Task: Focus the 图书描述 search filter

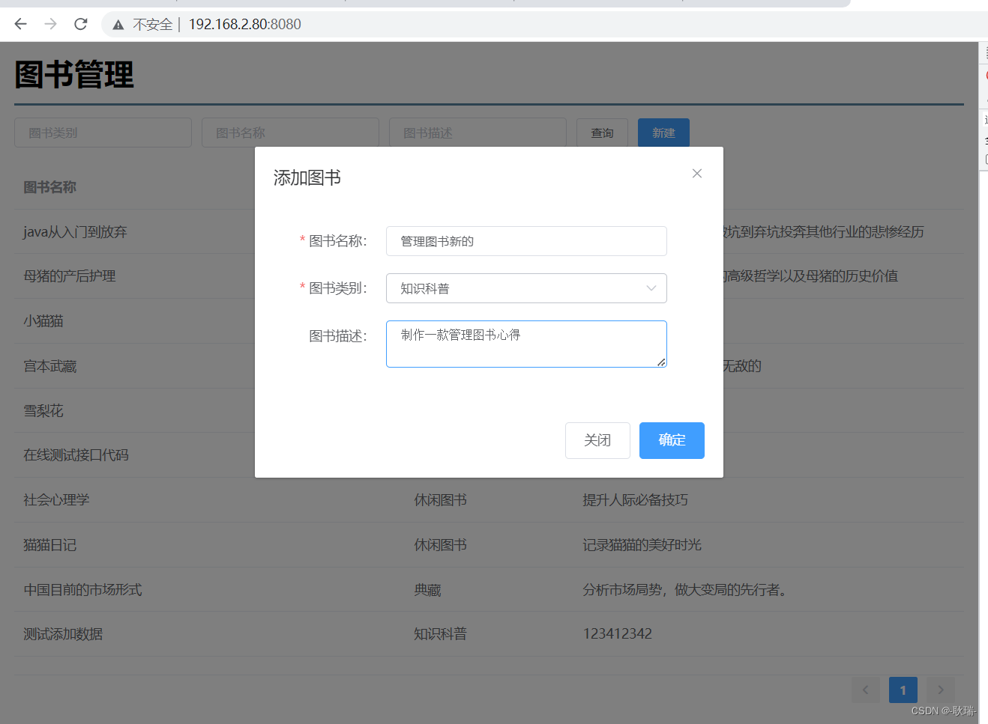Action: pos(478,133)
